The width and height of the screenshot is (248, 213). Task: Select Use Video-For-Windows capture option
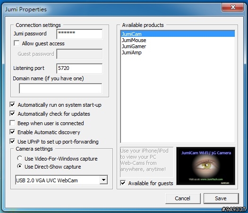[20, 158]
